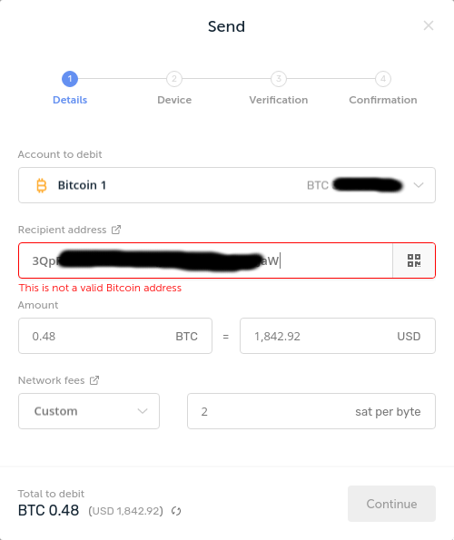Select step 3 Verification circle
The image size is (454, 540).
(x=279, y=79)
